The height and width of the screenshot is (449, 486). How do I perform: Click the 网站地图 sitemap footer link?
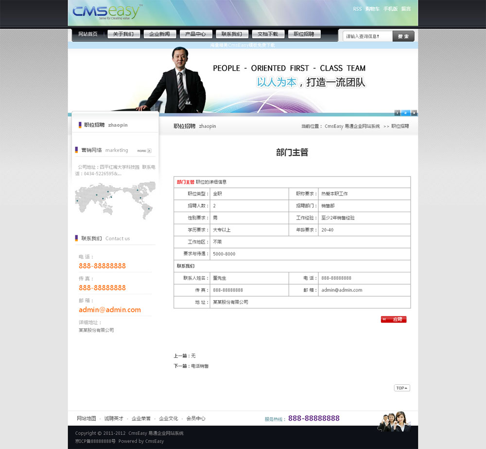pos(87,418)
